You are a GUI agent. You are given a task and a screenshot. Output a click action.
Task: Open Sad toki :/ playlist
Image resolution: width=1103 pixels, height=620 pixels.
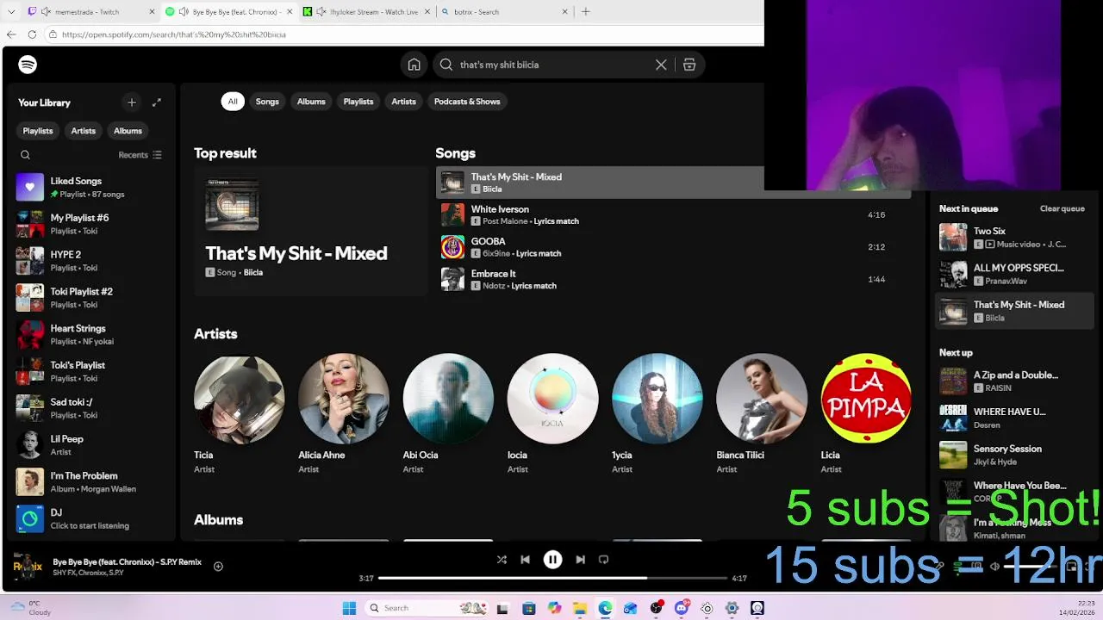(x=90, y=408)
